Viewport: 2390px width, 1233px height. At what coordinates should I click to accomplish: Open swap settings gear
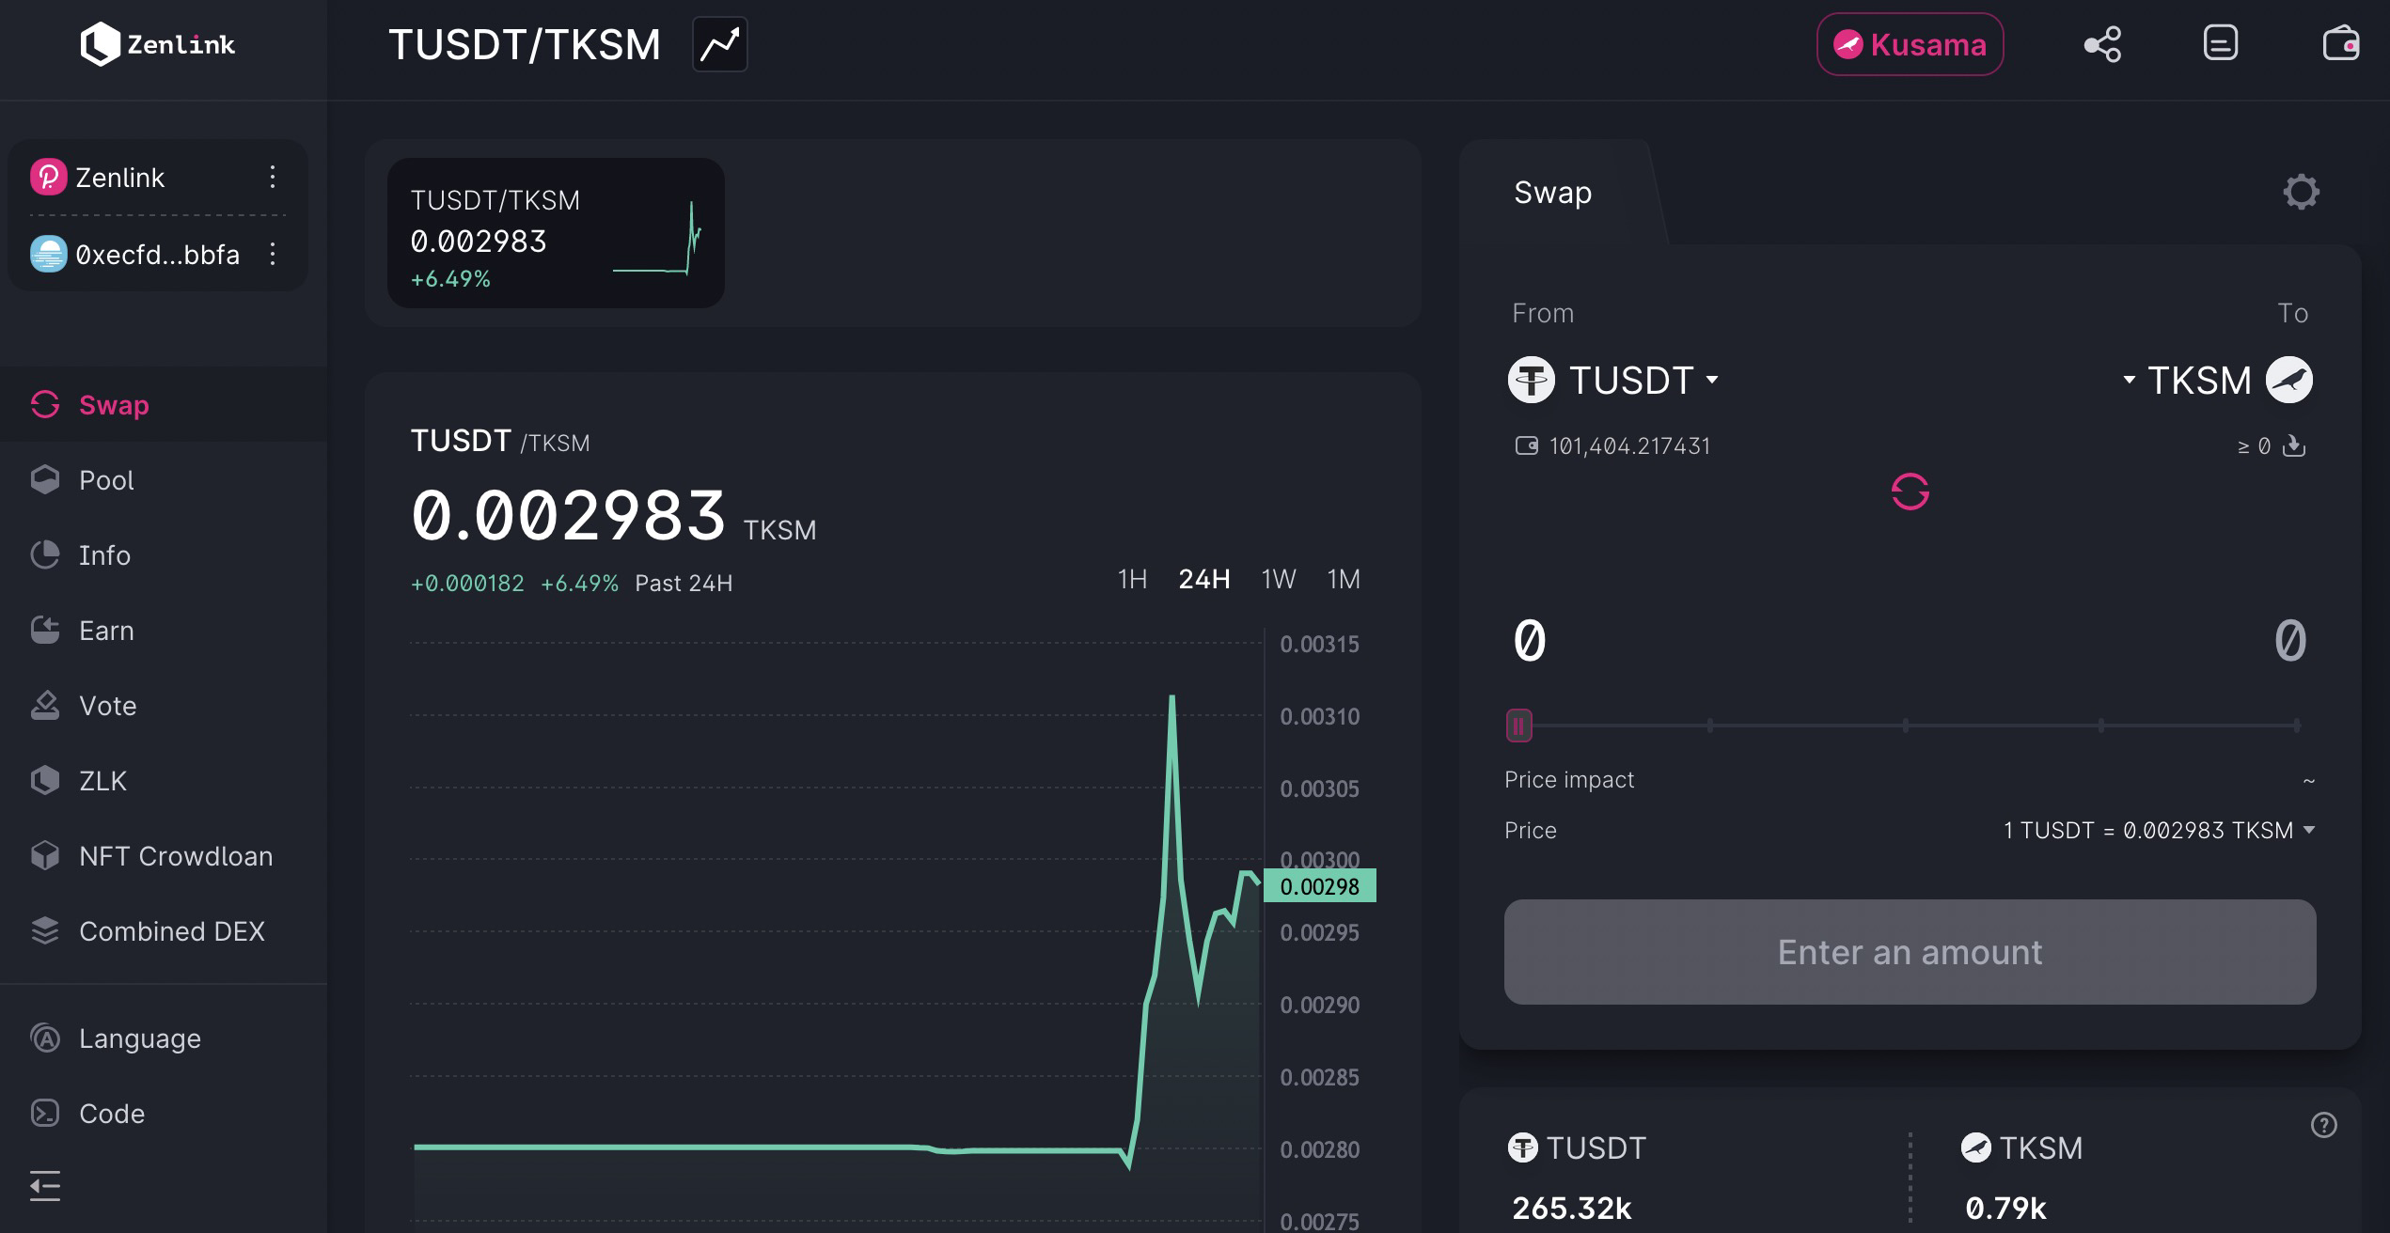(2301, 192)
